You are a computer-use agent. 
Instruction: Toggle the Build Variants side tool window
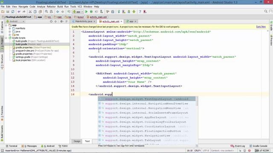coord(2,133)
